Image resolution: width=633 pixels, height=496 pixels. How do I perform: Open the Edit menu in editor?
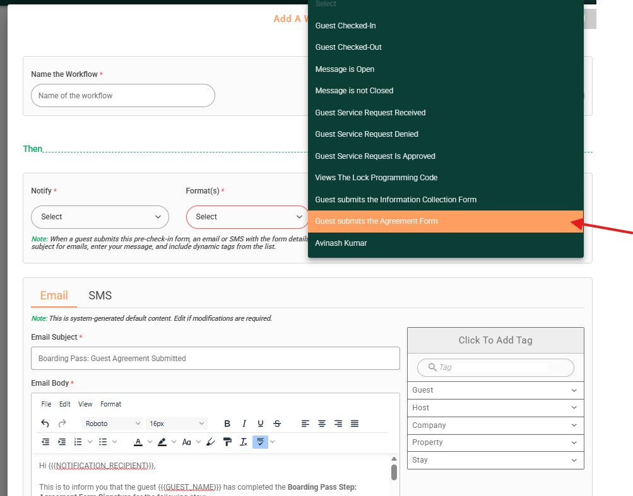[64, 404]
